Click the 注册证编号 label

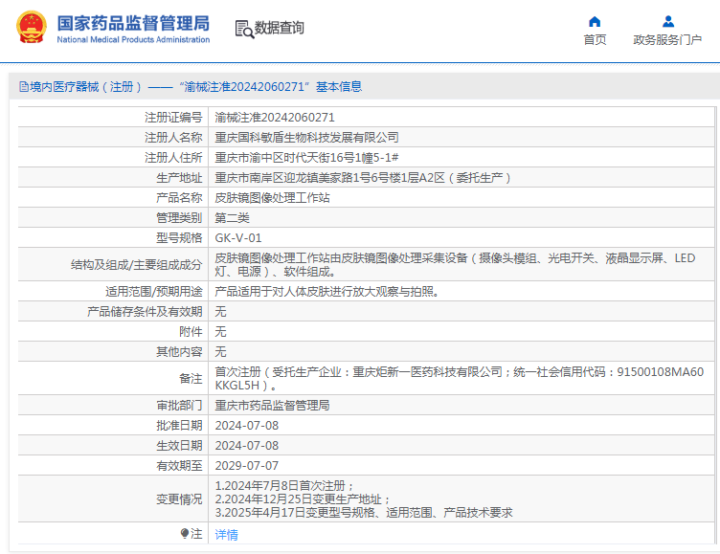[x=173, y=118]
